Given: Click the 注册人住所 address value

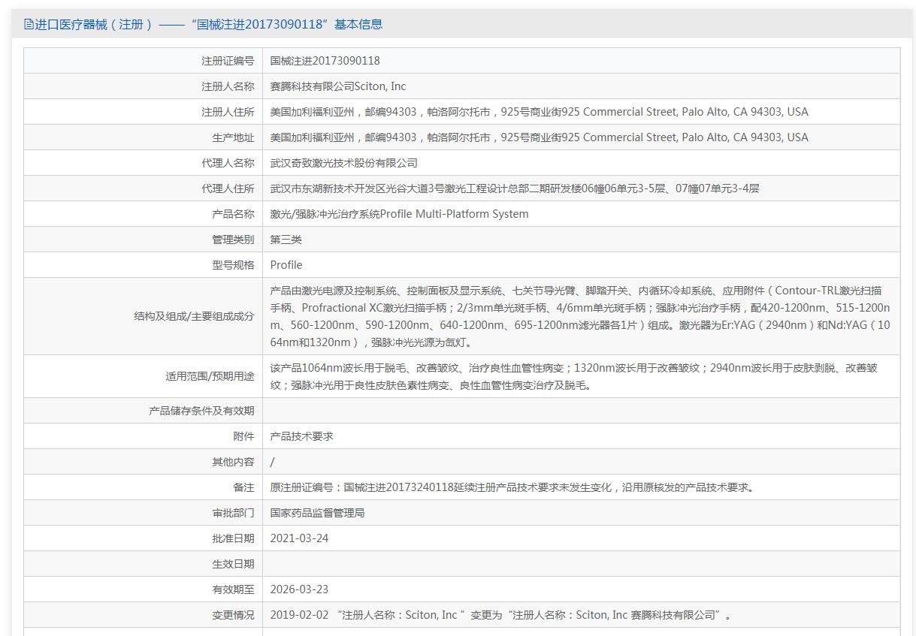Looking at the screenshot, I should point(539,112).
